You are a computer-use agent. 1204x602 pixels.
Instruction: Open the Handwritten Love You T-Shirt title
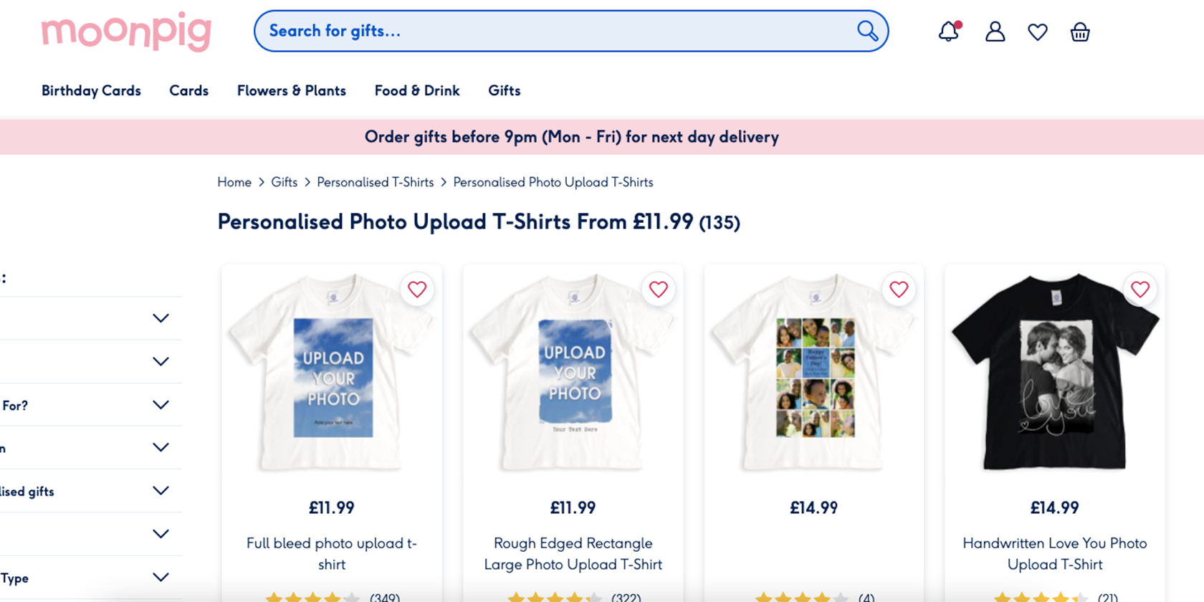[x=1054, y=553]
